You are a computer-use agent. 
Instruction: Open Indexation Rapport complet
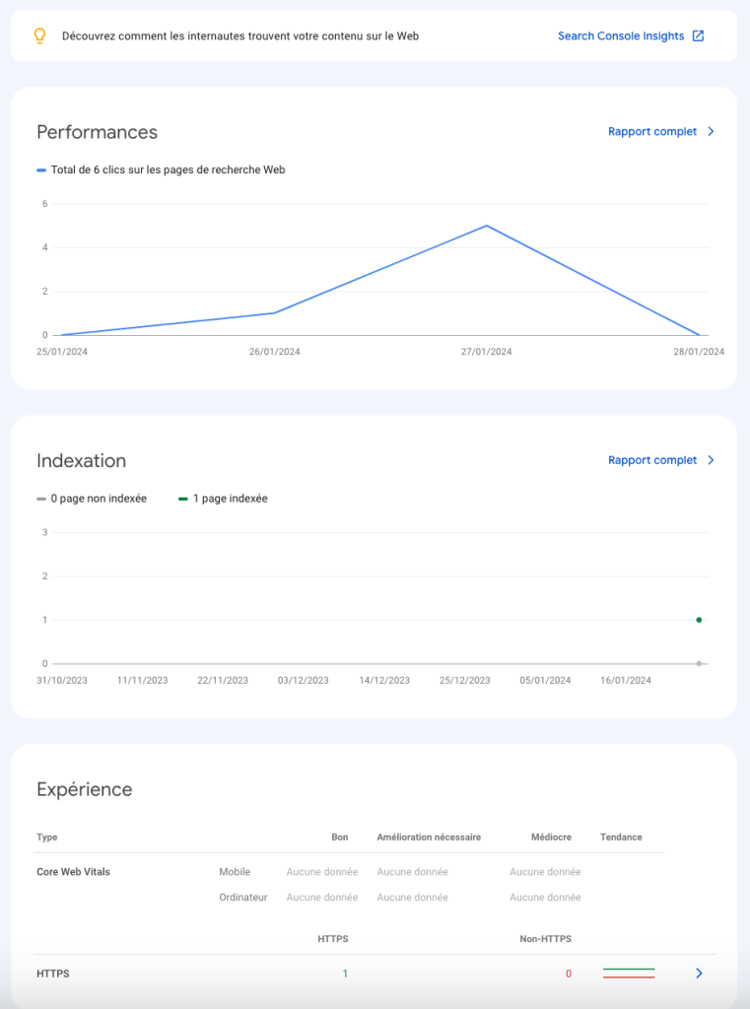[x=651, y=460]
